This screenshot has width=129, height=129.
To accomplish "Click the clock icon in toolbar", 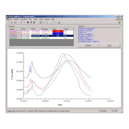I will pos(53,22).
